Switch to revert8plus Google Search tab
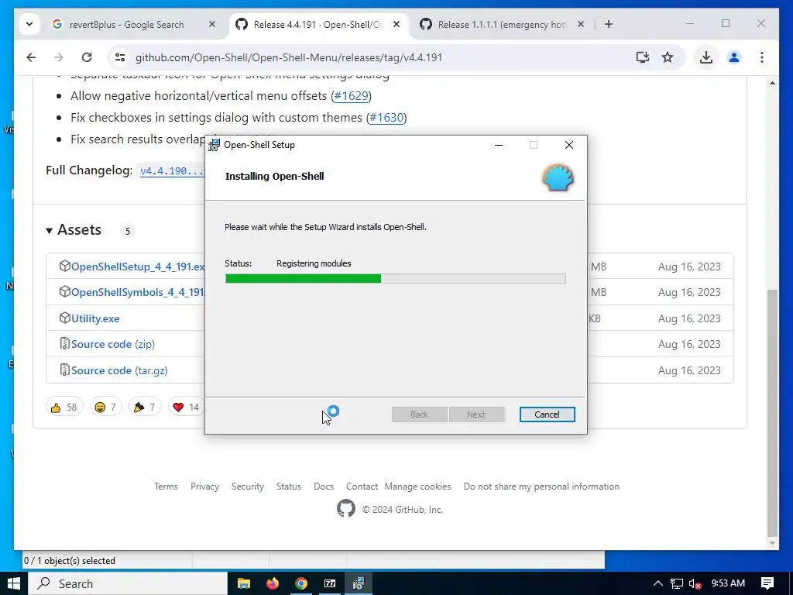Image resolution: width=793 pixels, height=595 pixels. coord(126,24)
